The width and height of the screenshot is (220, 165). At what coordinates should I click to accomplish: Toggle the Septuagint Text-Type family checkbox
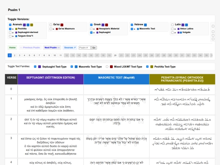tap(35, 67)
